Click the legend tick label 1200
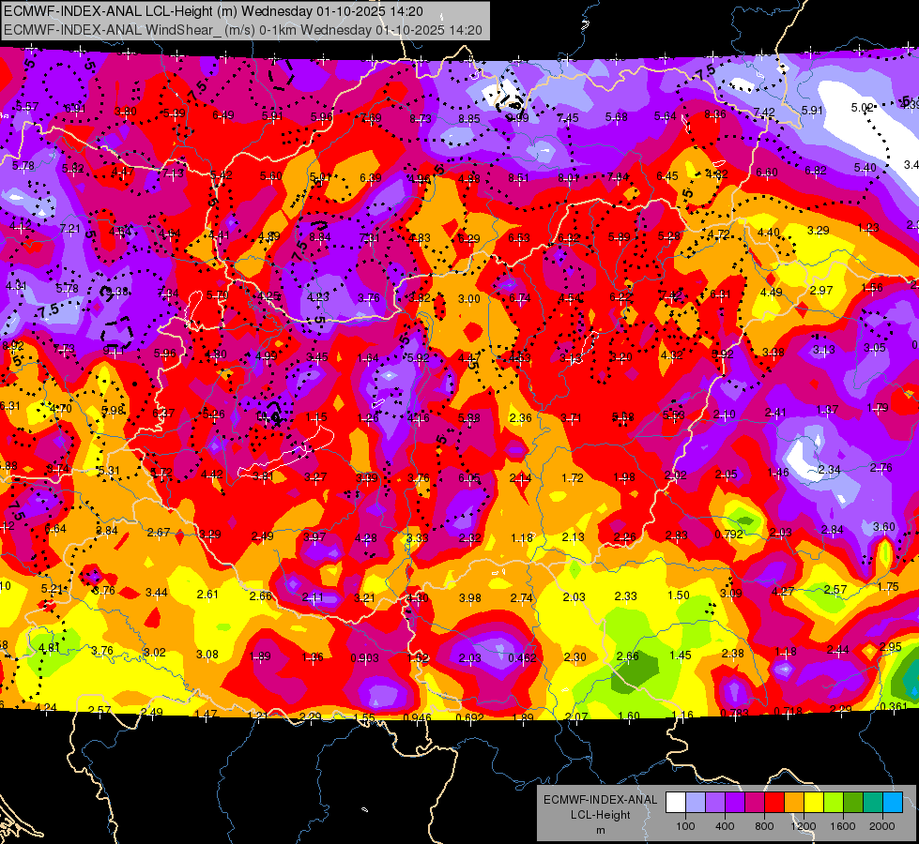 [x=804, y=826]
